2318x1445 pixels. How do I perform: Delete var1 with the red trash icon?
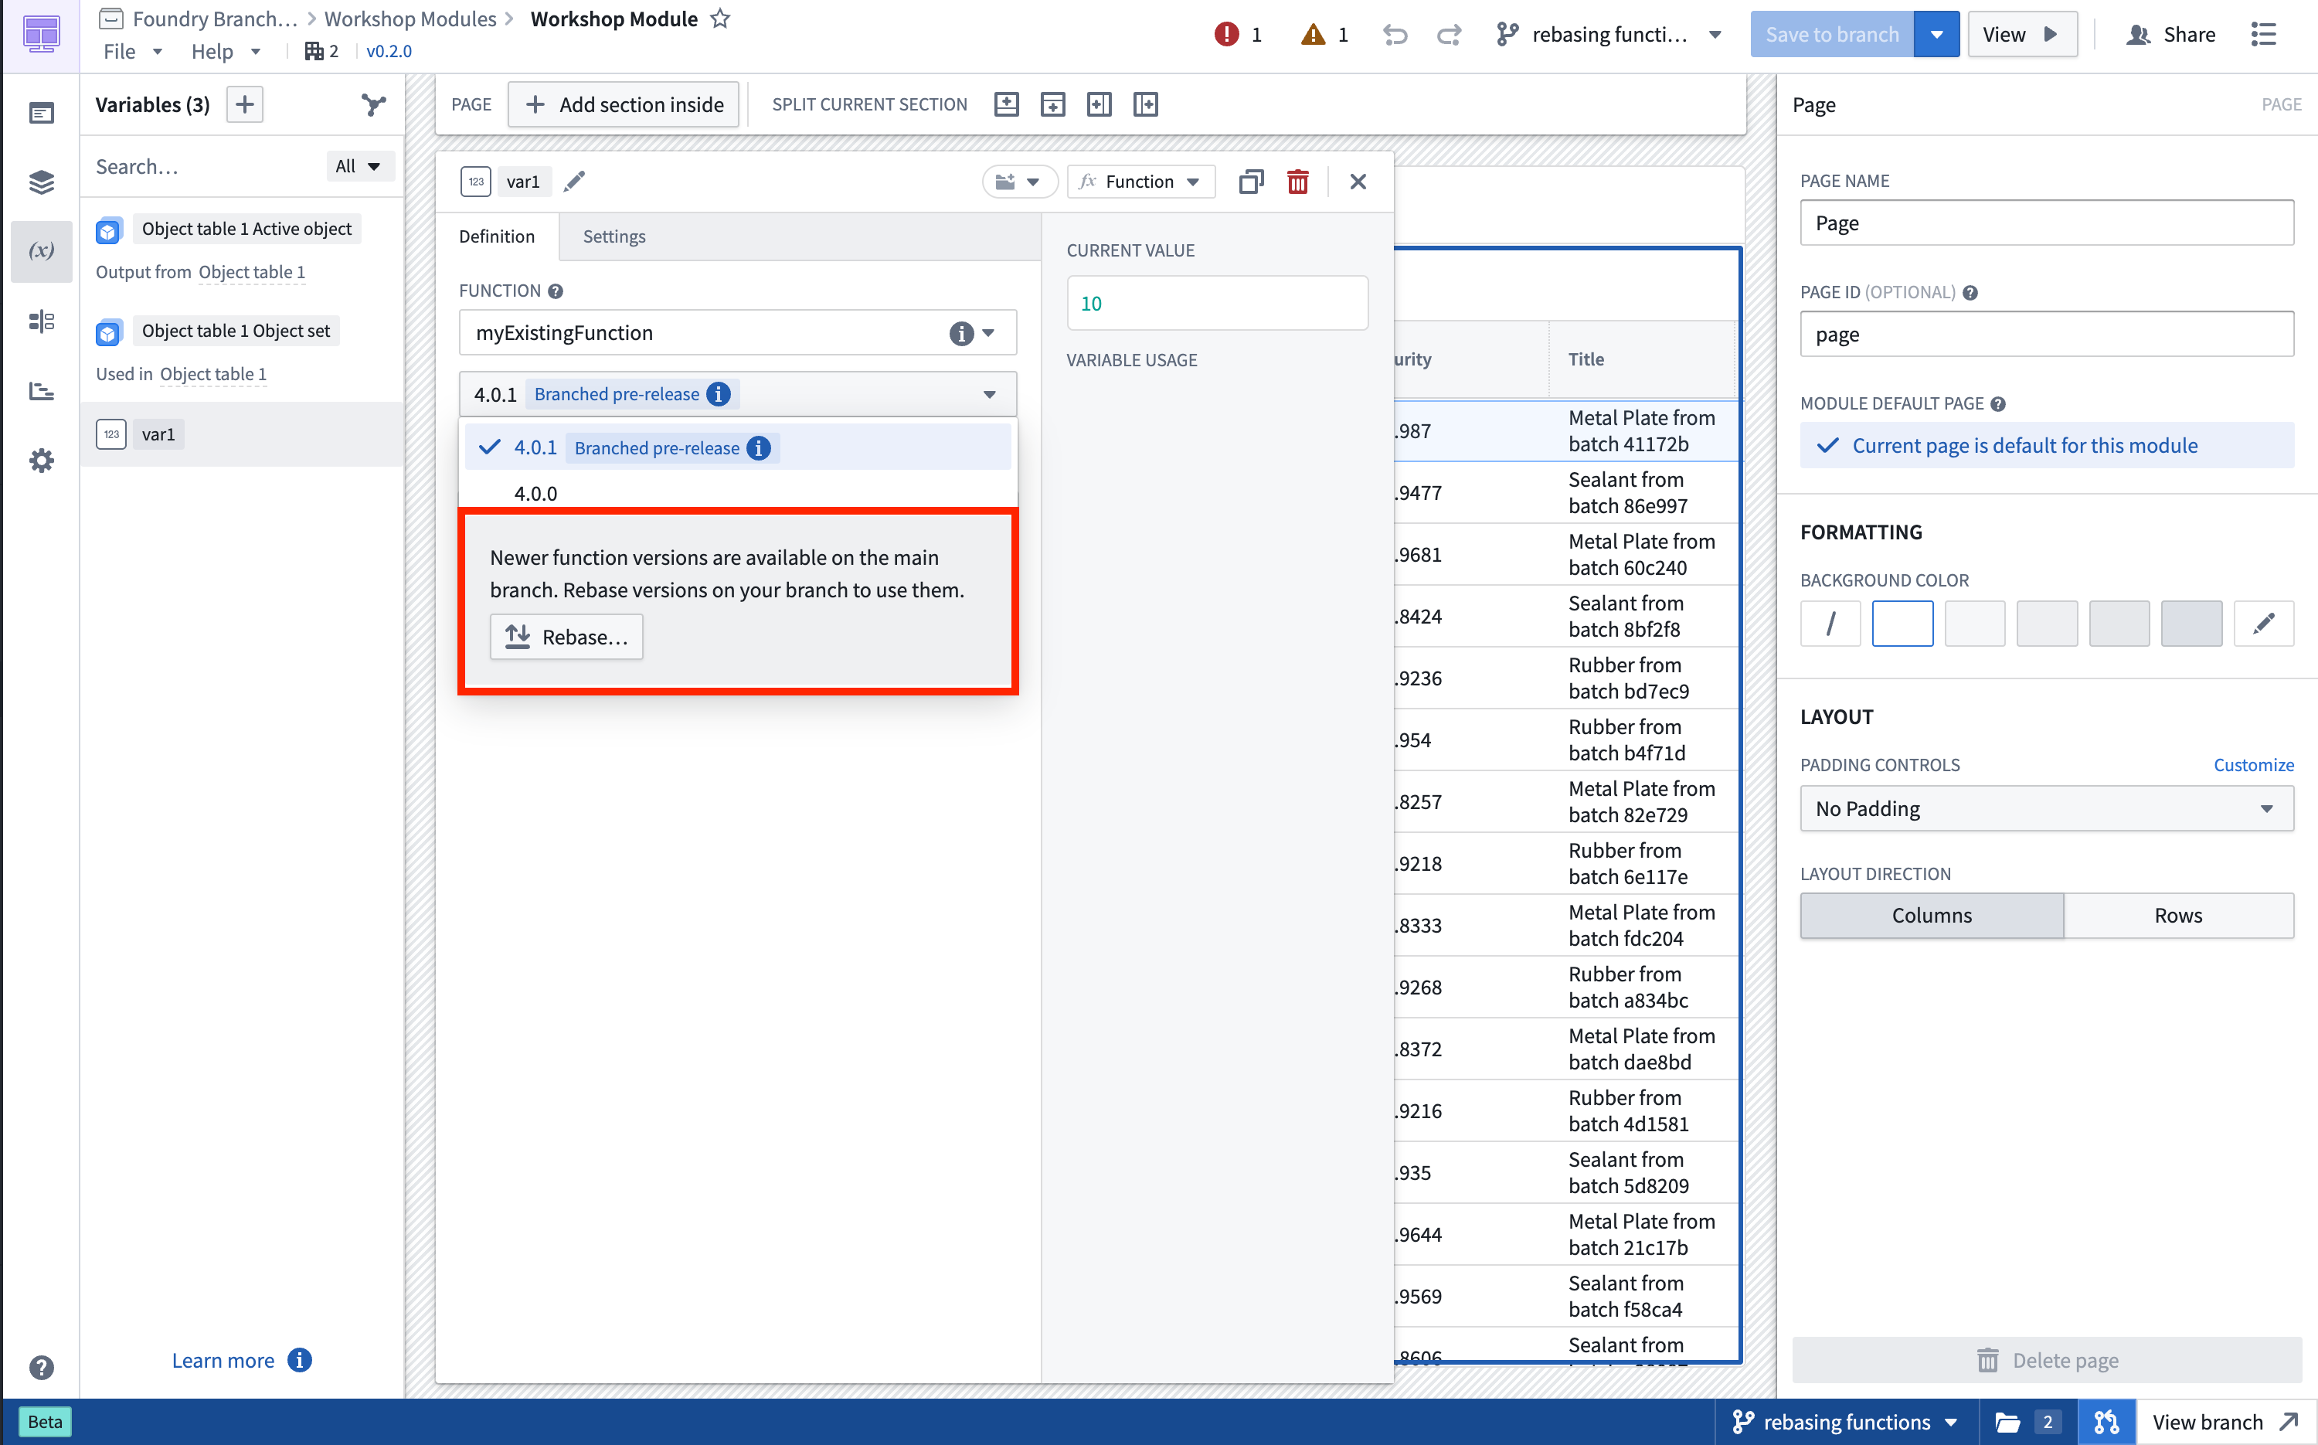tap(1297, 181)
